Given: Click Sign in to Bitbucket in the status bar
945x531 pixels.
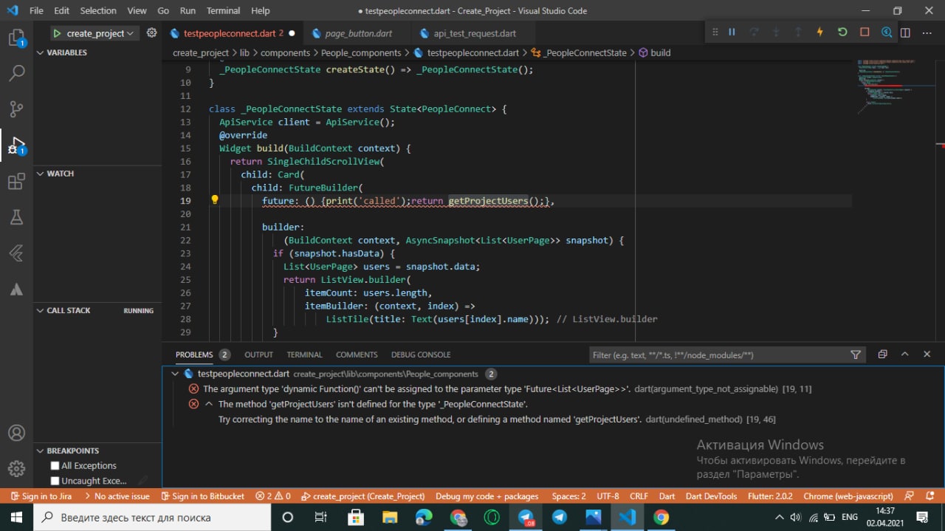Looking at the screenshot, I should (x=203, y=496).
